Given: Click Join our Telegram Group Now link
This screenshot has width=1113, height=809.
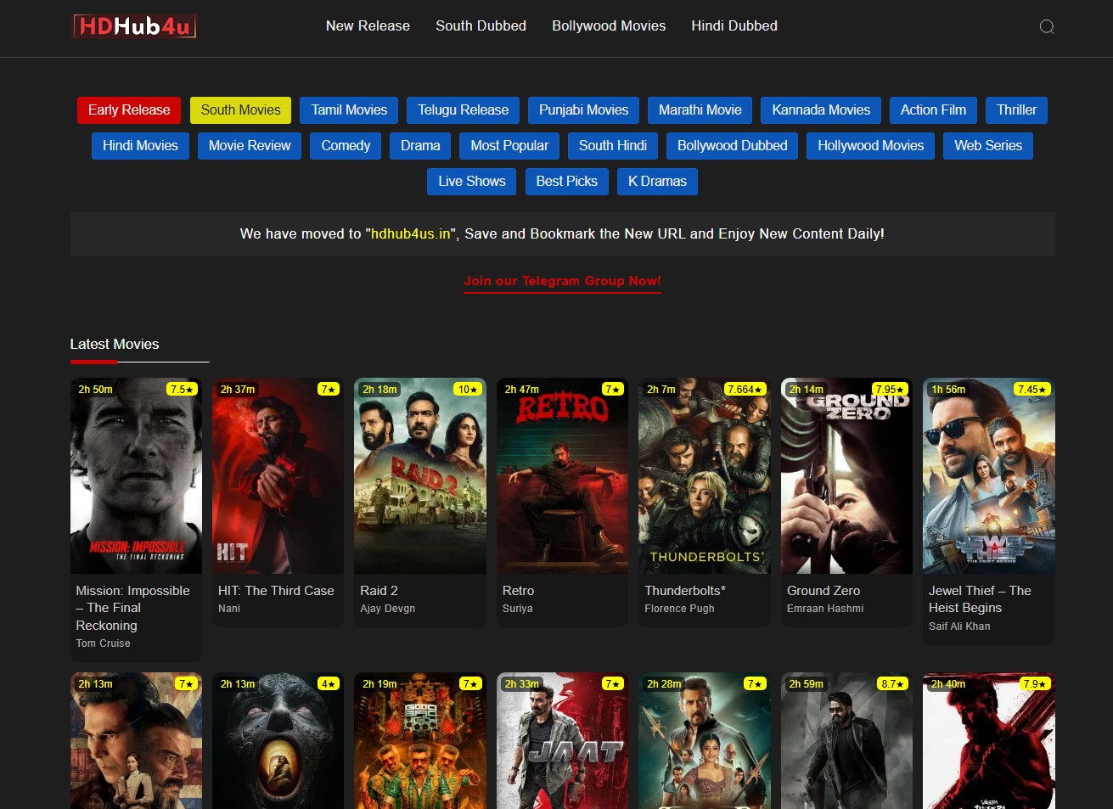Looking at the screenshot, I should 562,281.
